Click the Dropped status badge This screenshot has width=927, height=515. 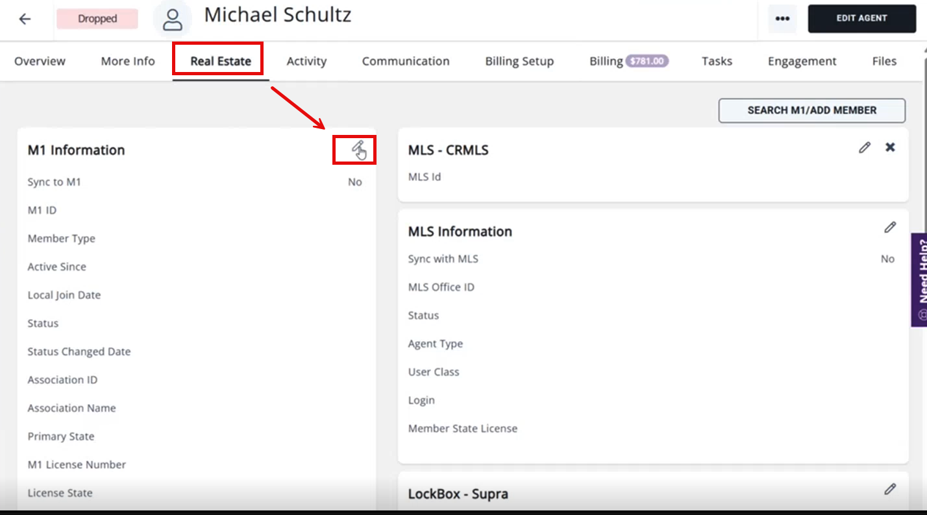point(97,19)
